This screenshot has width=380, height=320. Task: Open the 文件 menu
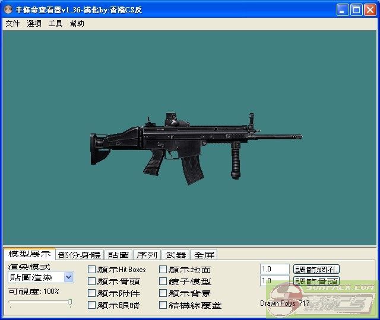click(x=12, y=24)
